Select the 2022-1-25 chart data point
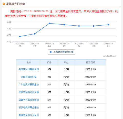123x119 pixels. tap(64, 25)
